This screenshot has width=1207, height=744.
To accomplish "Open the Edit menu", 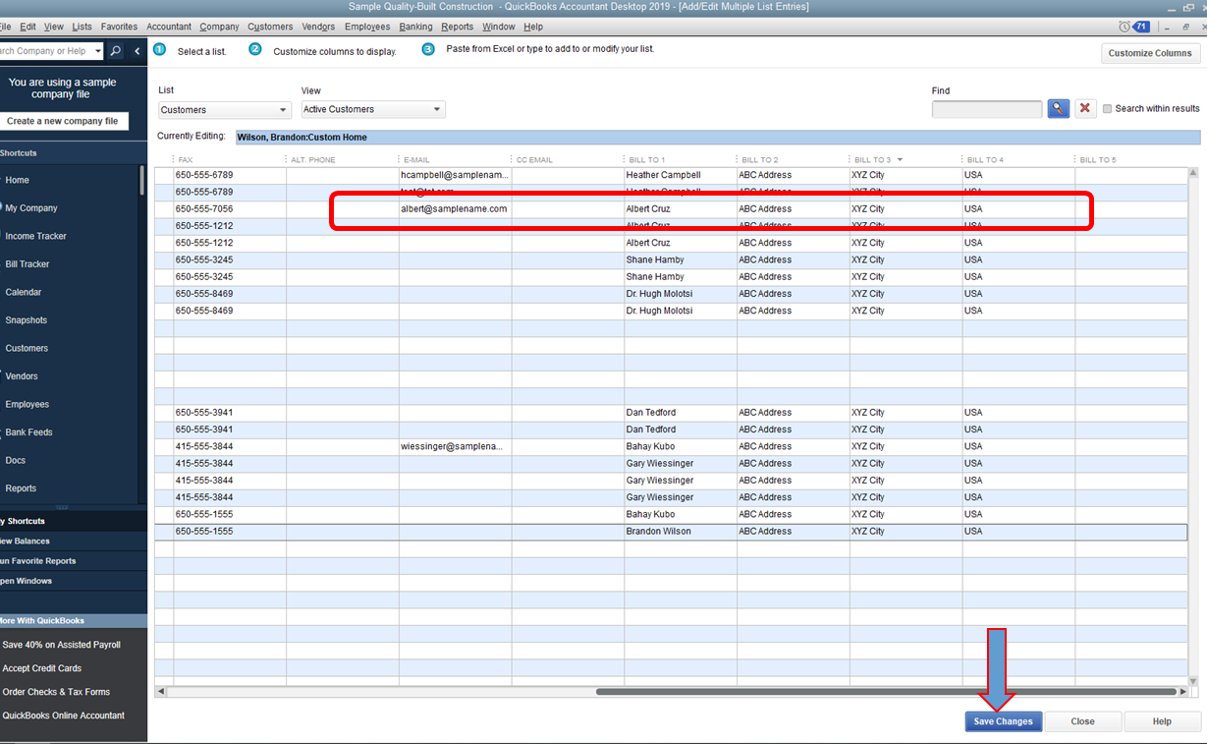I will pyautogui.click(x=27, y=27).
